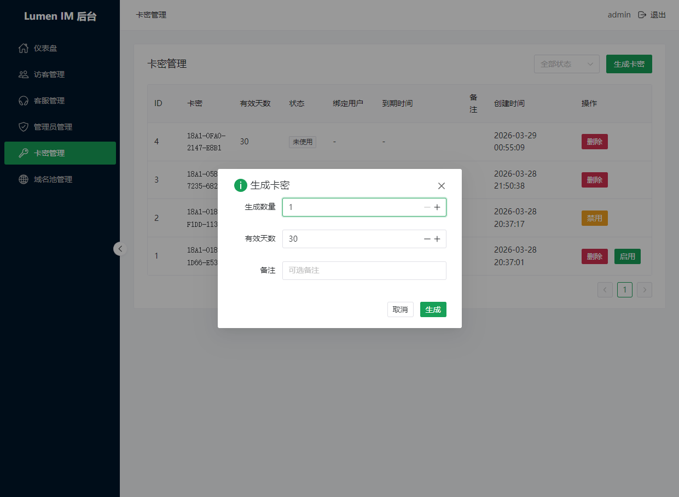Image resolution: width=679 pixels, height=497 pixels.
Task: Click 退出 to log out
Action: (x=658, y=15)
